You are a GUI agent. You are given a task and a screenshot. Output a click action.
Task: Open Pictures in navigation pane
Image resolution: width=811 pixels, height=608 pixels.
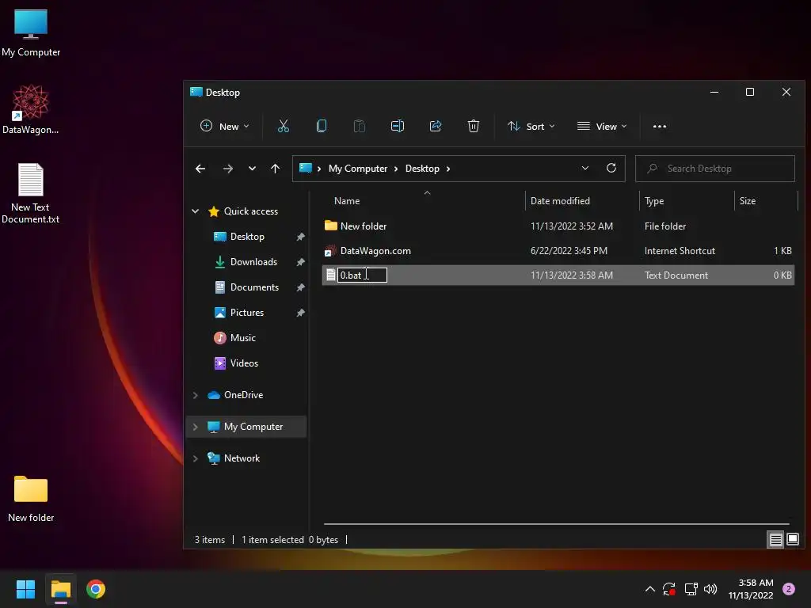[247, 312]
